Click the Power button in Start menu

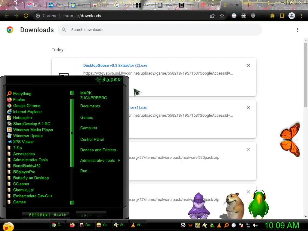click(x=91, y=215)
